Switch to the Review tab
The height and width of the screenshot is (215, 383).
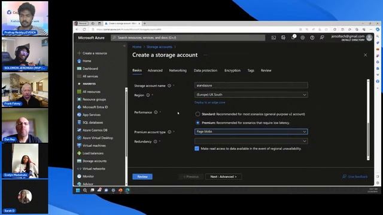pos(266,70)
